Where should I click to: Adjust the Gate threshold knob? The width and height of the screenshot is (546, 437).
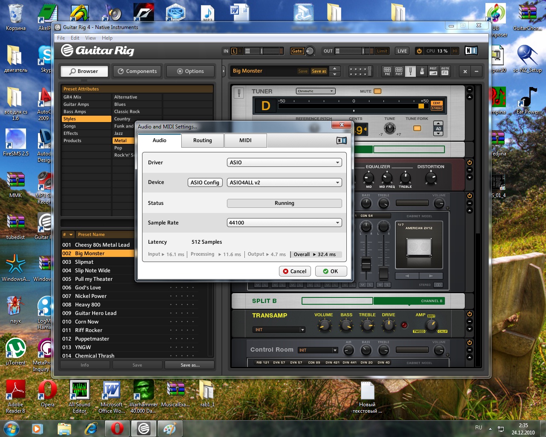pyautogui.click(x=310, y=51)
